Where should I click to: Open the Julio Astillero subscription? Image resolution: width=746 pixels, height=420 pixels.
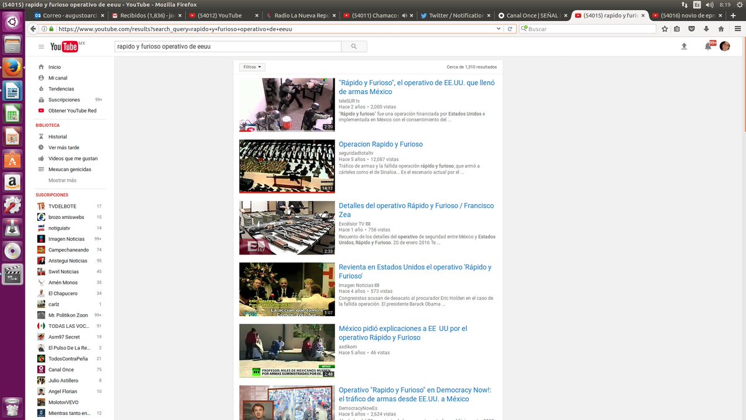point(63,381)
